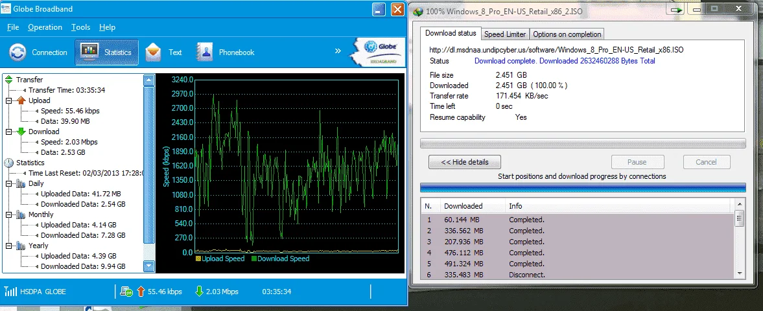Click the green Download arrow icon in tree
763x311 pixels.
tap(21, 132)
